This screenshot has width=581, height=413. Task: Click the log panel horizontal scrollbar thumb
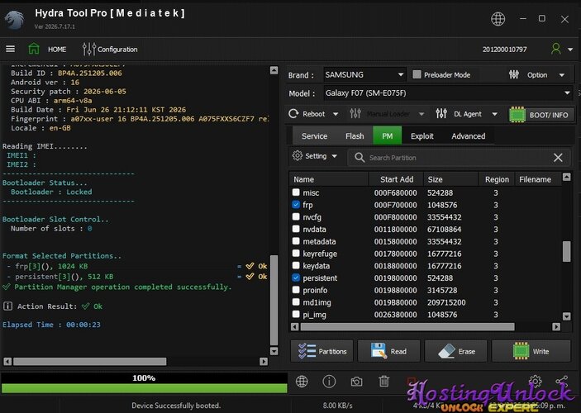[89, 361]
